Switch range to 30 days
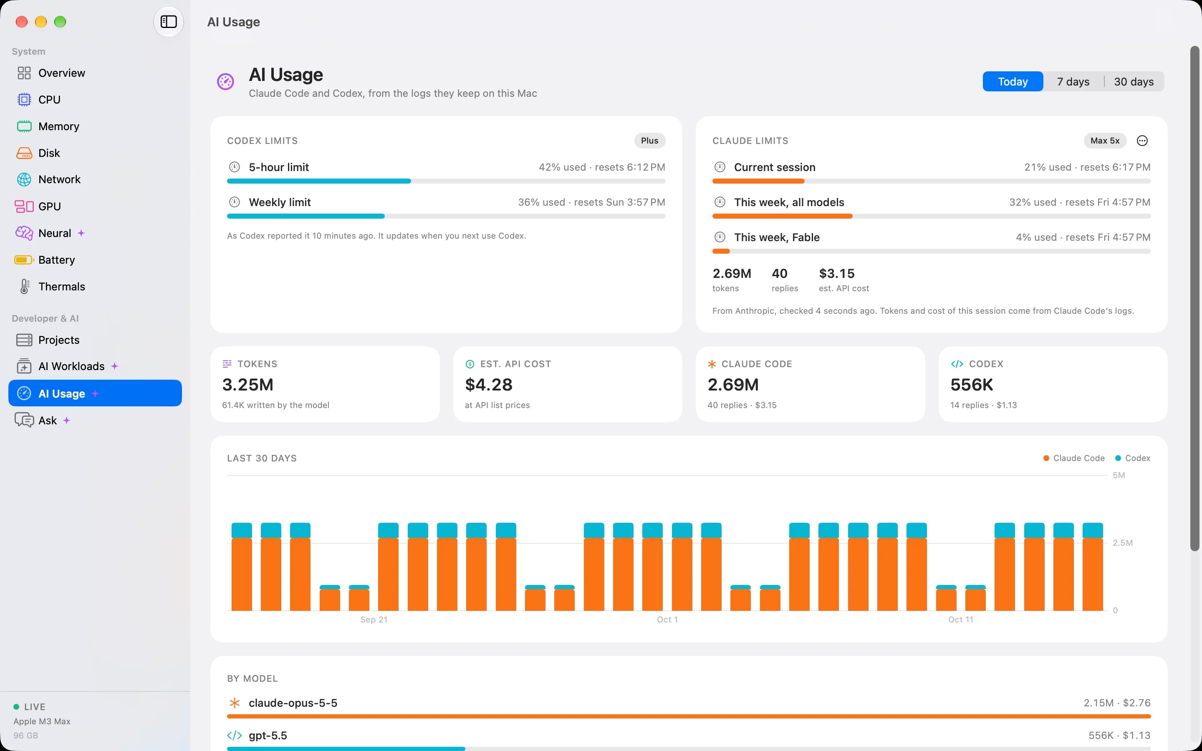 1134,81
